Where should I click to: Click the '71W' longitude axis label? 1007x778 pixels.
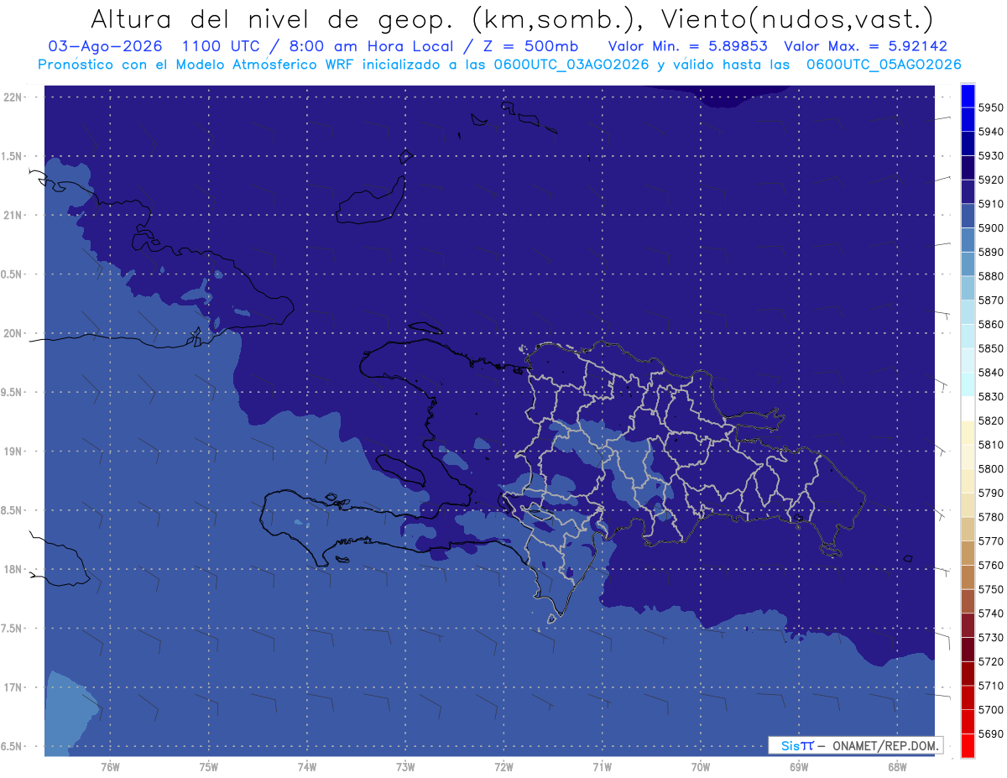(x=602, y=767)
